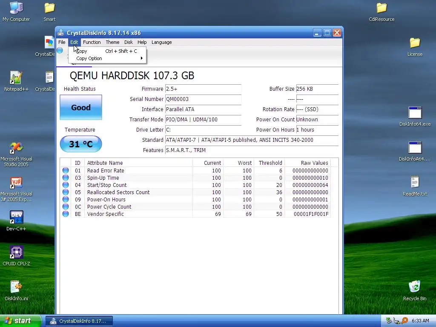Click CrystalDiskInfo taskbar button
The width and height of the screenshot is (436, 327).
79,321
